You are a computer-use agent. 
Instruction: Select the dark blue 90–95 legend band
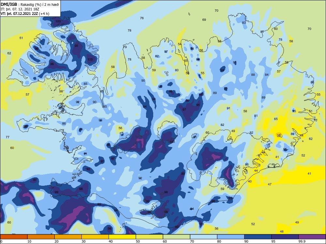[258, 237]
